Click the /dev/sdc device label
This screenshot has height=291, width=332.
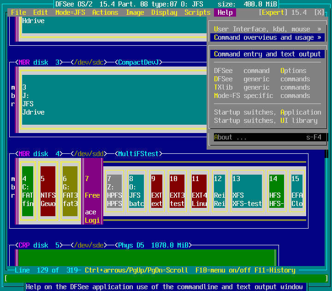(89, 62)
